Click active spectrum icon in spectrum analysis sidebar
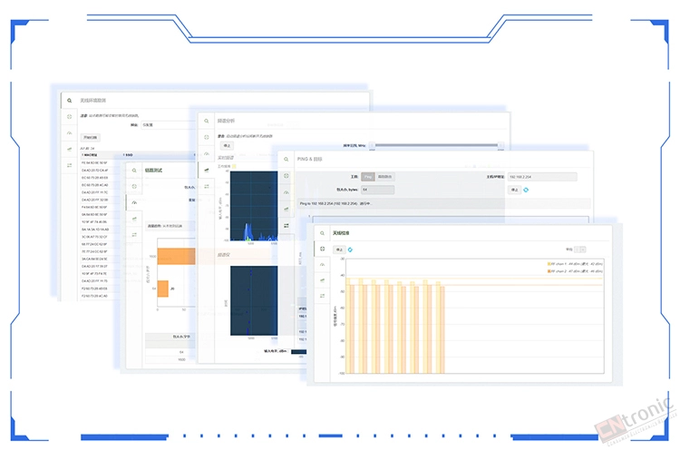The width and height of the screenshot is (680, 450). click(x=207, y=170)
